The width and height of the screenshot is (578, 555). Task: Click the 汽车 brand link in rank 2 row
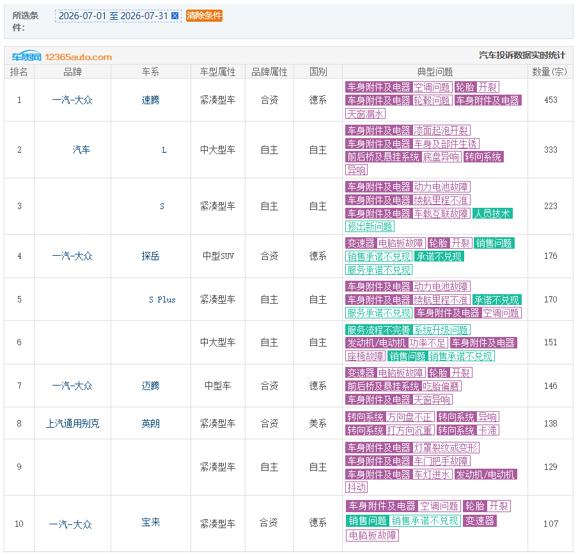[x=81, y=150]
